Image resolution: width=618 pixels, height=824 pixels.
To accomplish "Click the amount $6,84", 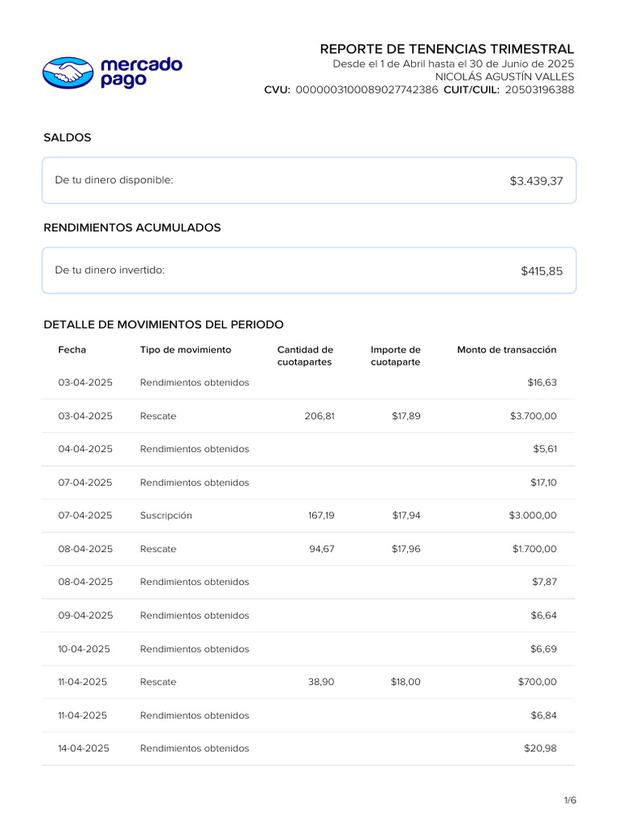I will pyautogui.click(x=543, y=715).
